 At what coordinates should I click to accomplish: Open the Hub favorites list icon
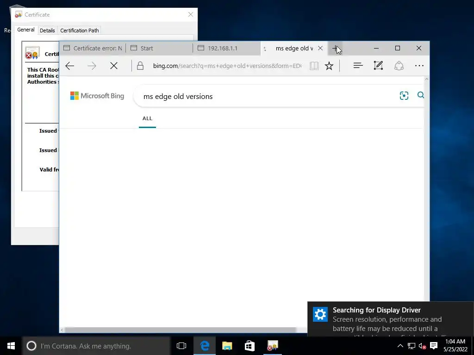coord(358,66)
